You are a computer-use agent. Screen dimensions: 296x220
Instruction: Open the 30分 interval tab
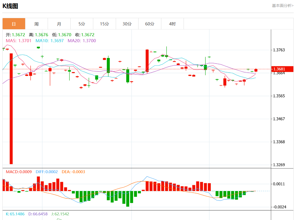[127, 24]
